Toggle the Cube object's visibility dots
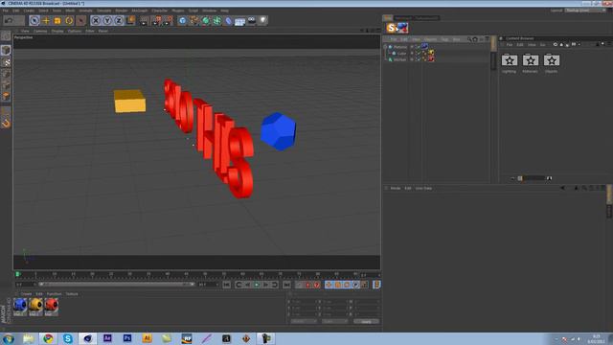The height and width of the screenshot is (345, 613). point(412,54)
